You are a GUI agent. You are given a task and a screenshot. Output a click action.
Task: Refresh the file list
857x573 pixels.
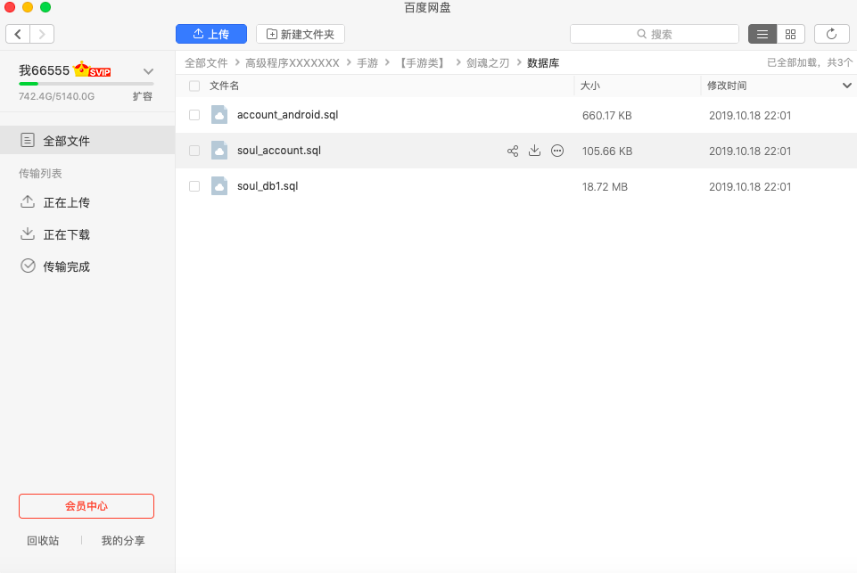(x=831, y=34)
